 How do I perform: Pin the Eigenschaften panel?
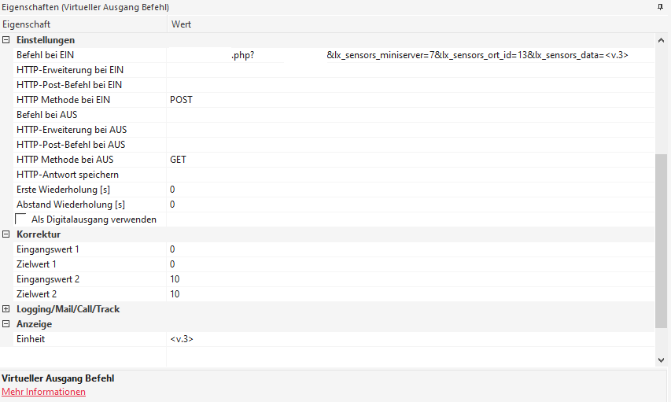661,7
